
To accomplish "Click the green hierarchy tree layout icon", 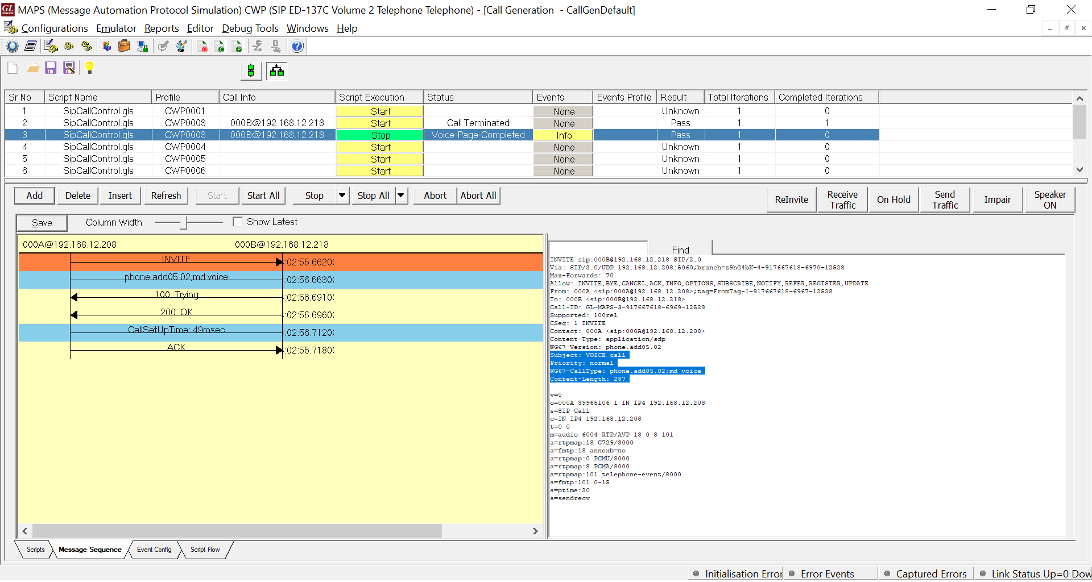I will coord(277,70).
